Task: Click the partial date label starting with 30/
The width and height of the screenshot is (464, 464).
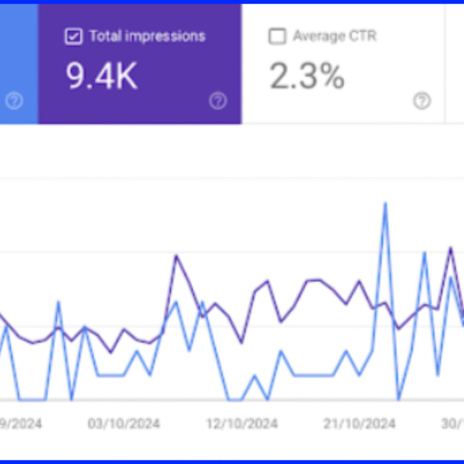Action: click(x=453, y=424)
